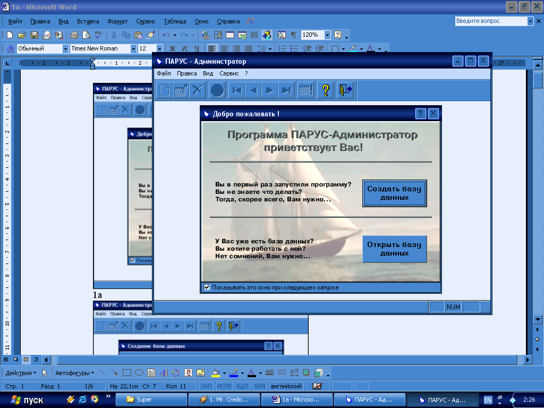The width and height of the screenshot is (544, 408).
Task: Open a file via Word's folder icon
Action: (x=22, y=35)
